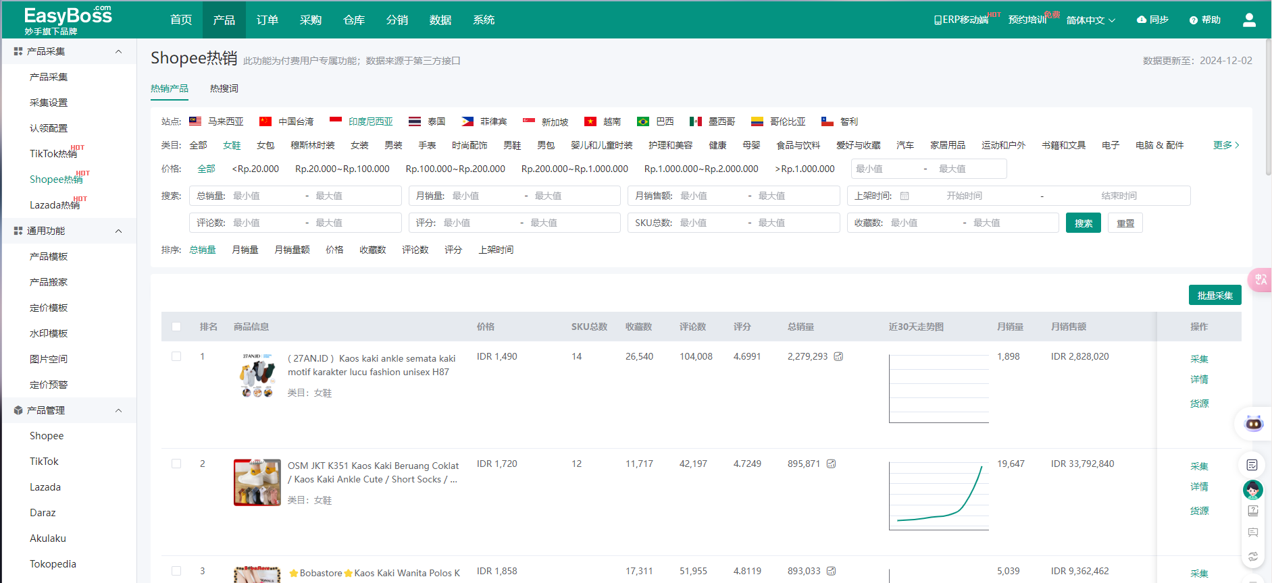This screenshot has width=1272, height=583.
Task: Open the 产品 top menu
Action: 224,20
